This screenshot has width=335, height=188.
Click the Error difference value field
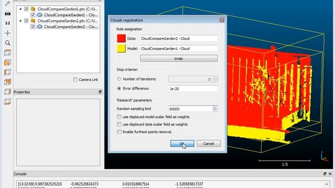[x=193, y=89]
